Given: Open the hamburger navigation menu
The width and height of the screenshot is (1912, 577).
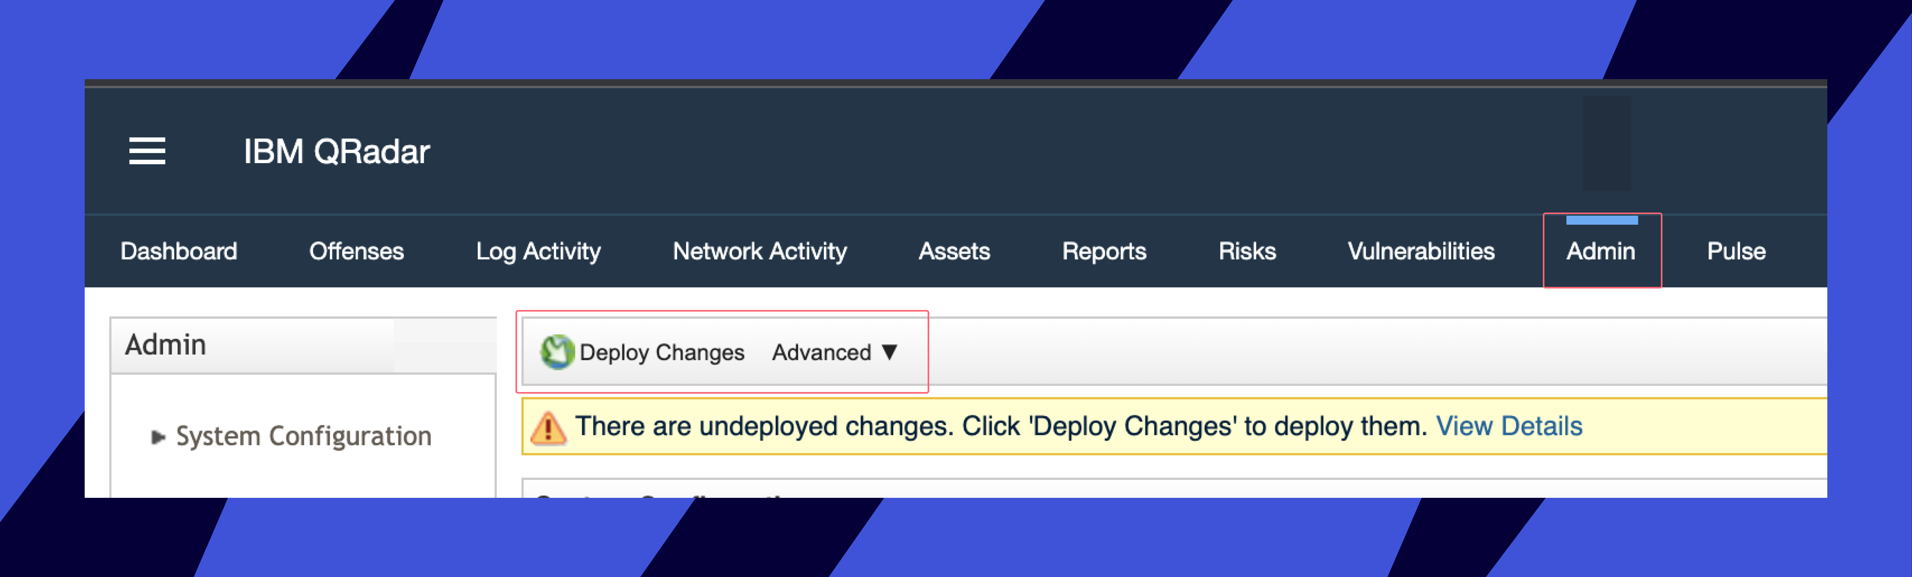Looking at the screenshot, I should tap(147, 151).
